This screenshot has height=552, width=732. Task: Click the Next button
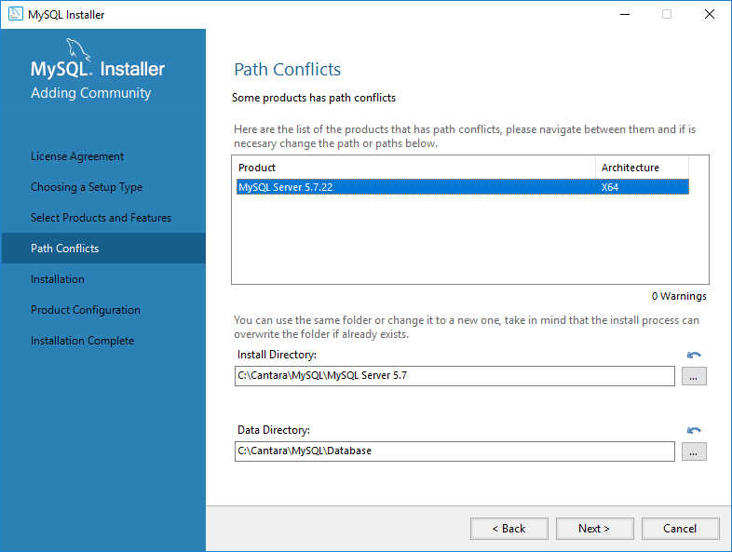coord(594,529)
